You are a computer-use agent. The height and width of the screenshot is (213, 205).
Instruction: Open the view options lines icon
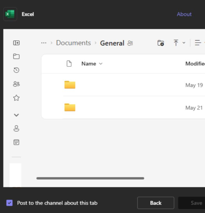198,43
